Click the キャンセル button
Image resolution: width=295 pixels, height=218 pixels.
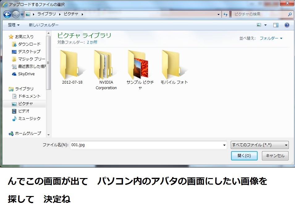(x=275, y=156)
